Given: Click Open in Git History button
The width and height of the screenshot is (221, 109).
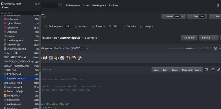Looking at the screenshot, I should (191, 70).
